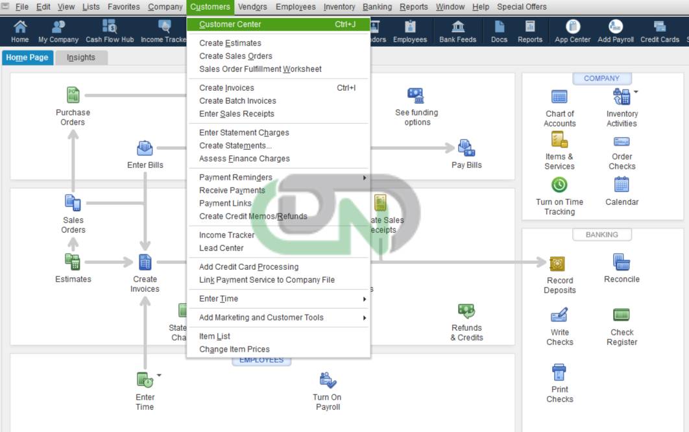Image resolution: width=689 pixels, height=432 pixels.
Task: Open Bank Feeds from the toolbar
Action: (457, 30)
